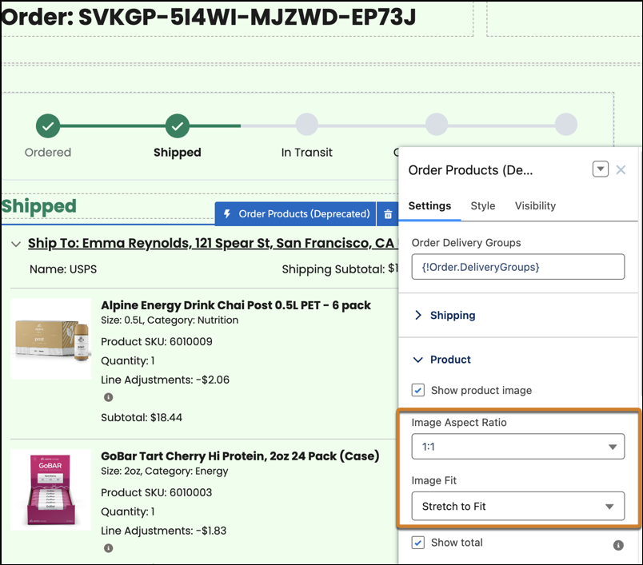Click Size: 2oz, Category: Energy text
Screen dimensions: 643x565
point(165,471)
